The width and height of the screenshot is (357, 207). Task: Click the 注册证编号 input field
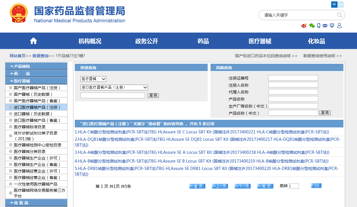tap(293, 78)
